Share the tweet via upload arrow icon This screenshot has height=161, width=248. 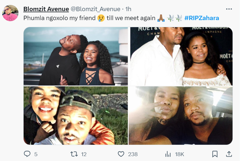pos(229,154)
